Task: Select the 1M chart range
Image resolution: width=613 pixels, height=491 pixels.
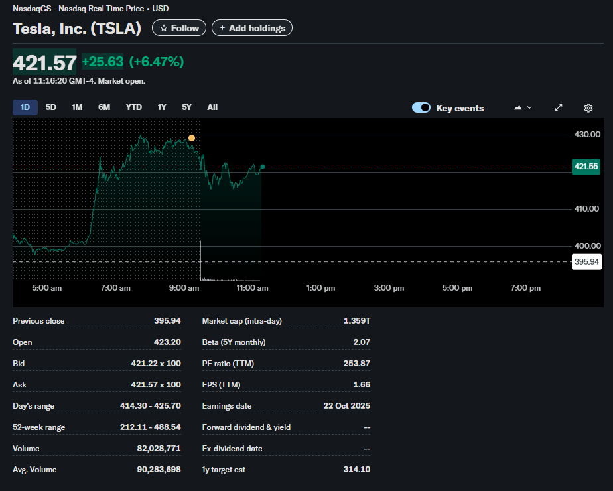Action: point(77,107)
